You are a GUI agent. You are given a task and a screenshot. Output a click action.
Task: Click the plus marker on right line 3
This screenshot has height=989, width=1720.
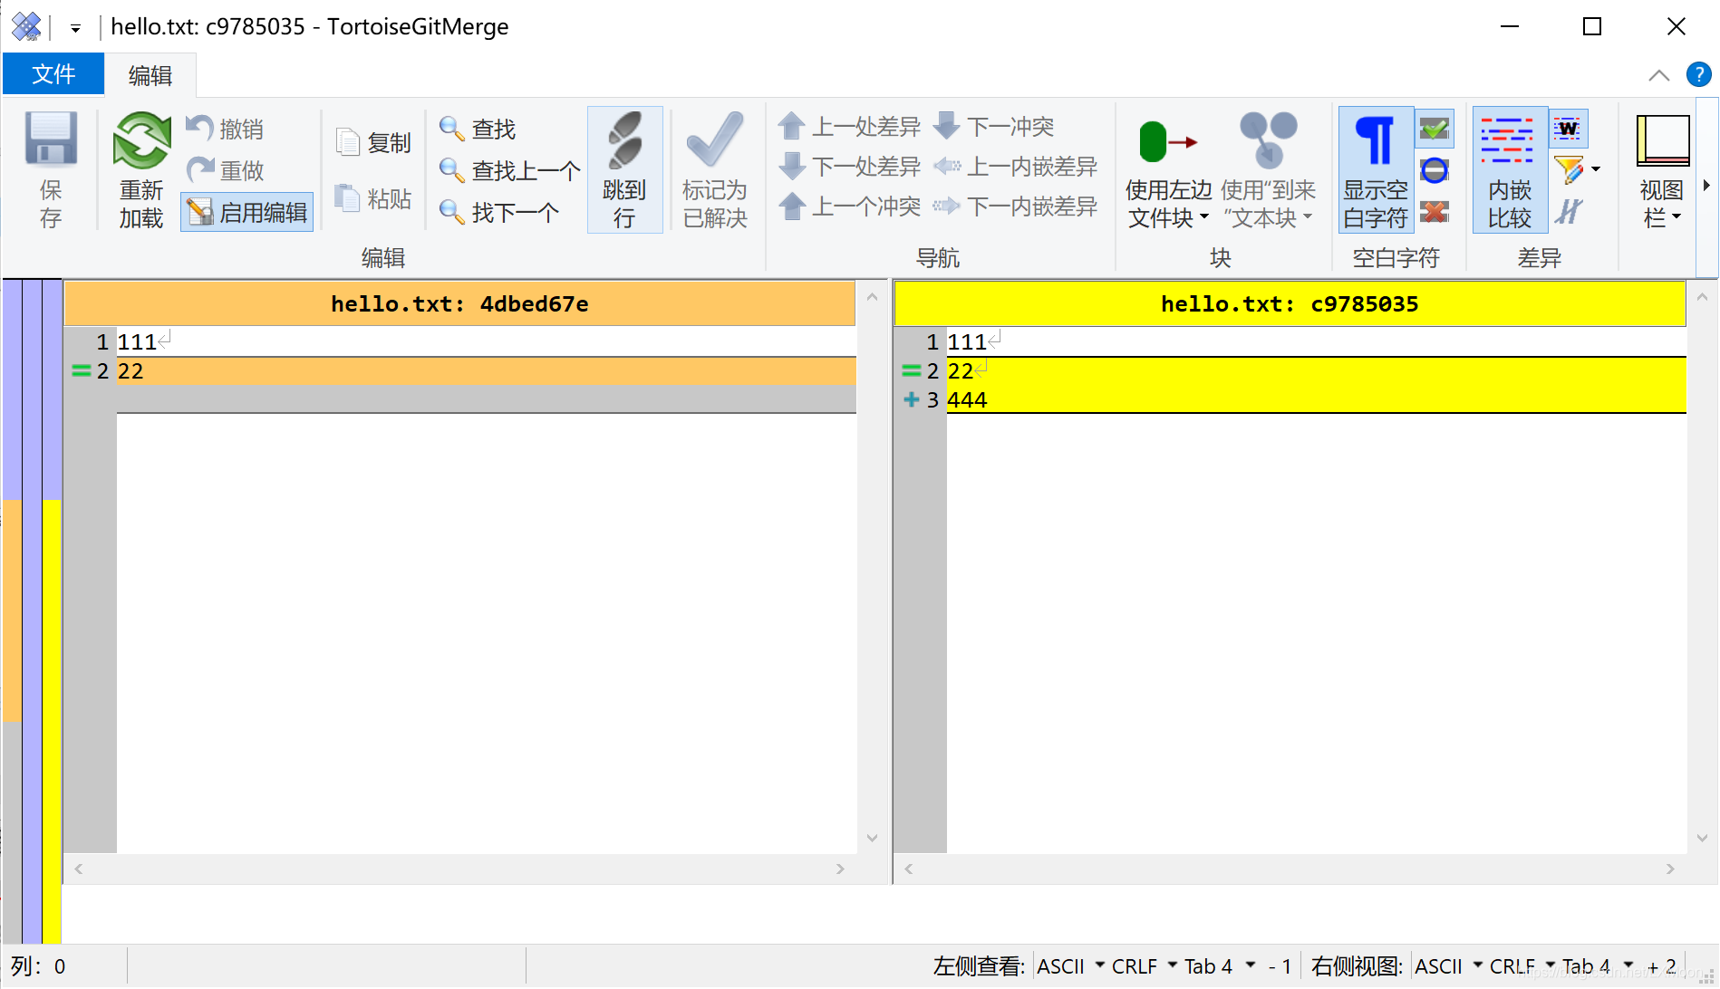[x=911, y=399]
